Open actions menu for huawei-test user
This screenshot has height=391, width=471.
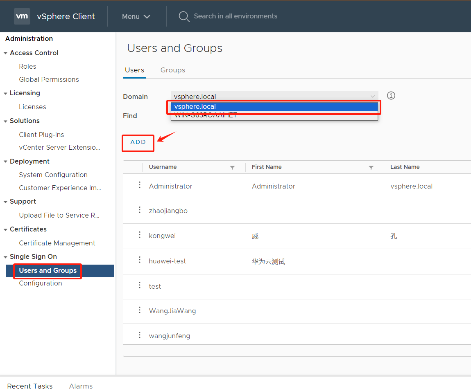140,260
